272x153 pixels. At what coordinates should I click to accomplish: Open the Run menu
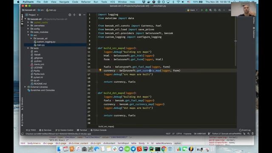pos(96,2)
